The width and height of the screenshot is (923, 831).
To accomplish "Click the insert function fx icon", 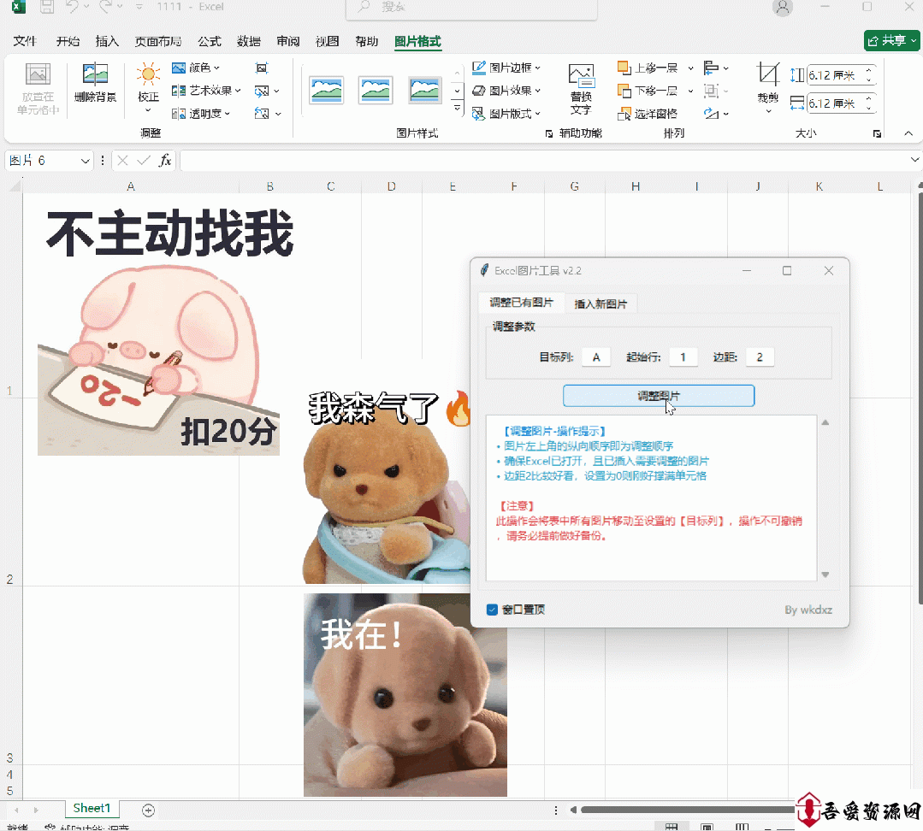I will pos(165,160).
